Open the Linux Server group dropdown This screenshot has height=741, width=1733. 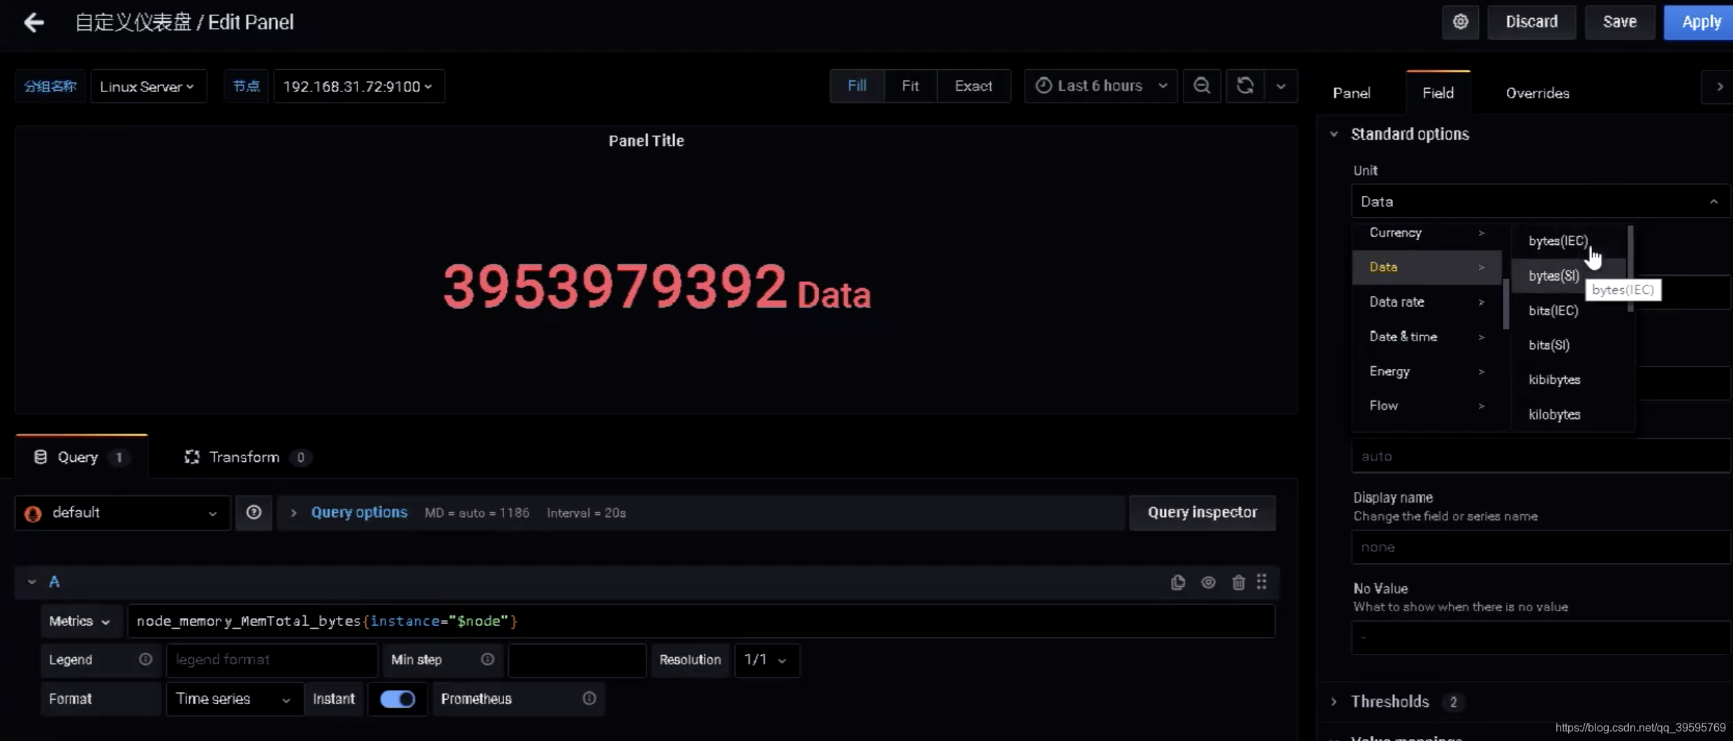point(148,87)
